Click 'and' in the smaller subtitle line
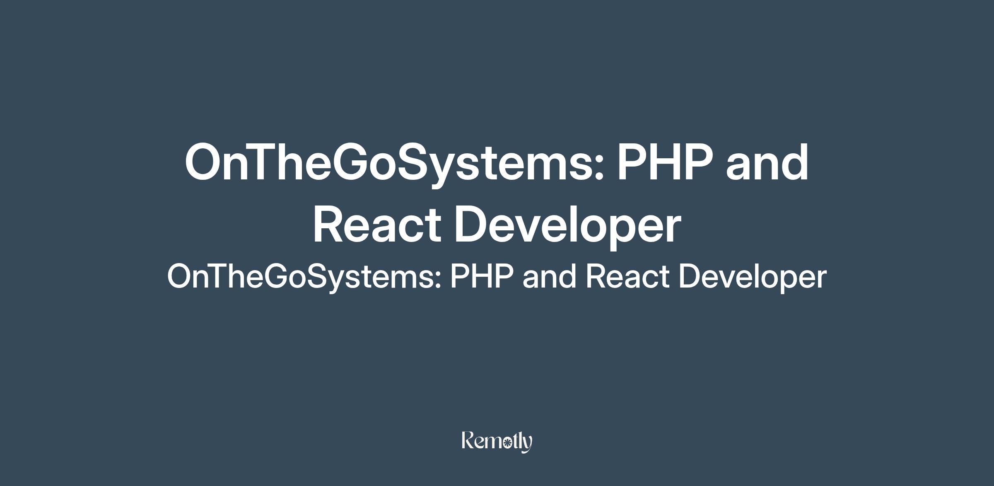Image resolution: width=994 pixels, height=486 pixels. coord(549,277)
